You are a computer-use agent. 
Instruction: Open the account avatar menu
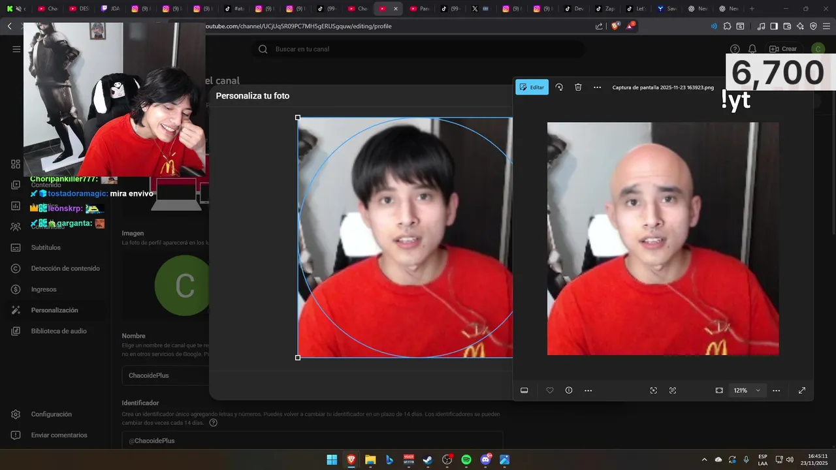[x=818, y=49]
